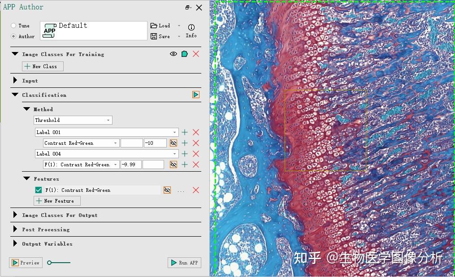The width and height of the screenshot is (455, 277).
Task: Run the Classification step via green play icon
Action: coord(195,95)
